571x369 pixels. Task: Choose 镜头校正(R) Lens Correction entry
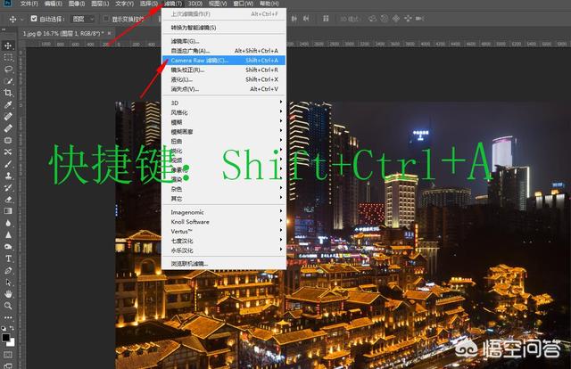tap(224, 70)
